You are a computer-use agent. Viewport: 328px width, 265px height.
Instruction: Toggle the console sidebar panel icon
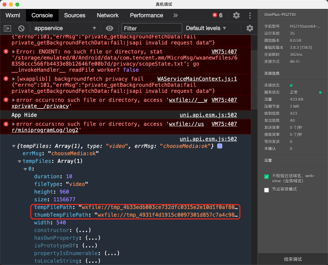coord(7,28)
